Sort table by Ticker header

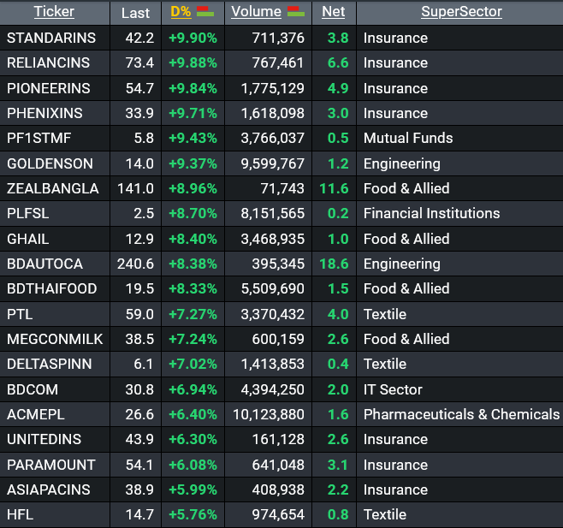54,11
